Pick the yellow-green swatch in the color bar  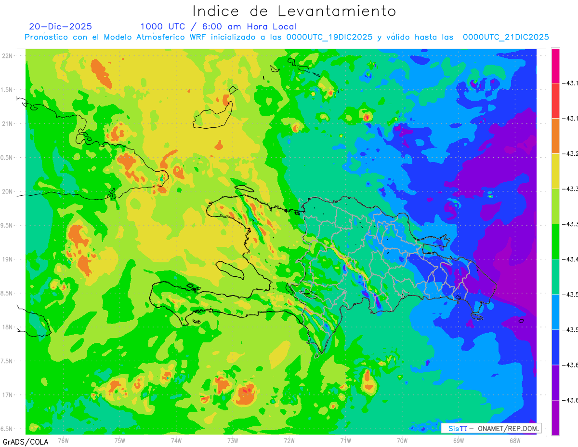pyautogui.click(x=555, y=206)
